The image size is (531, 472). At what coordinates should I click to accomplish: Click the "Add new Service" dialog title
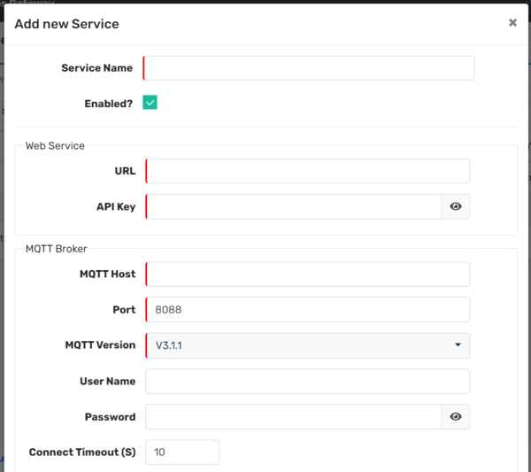(66, 24)
